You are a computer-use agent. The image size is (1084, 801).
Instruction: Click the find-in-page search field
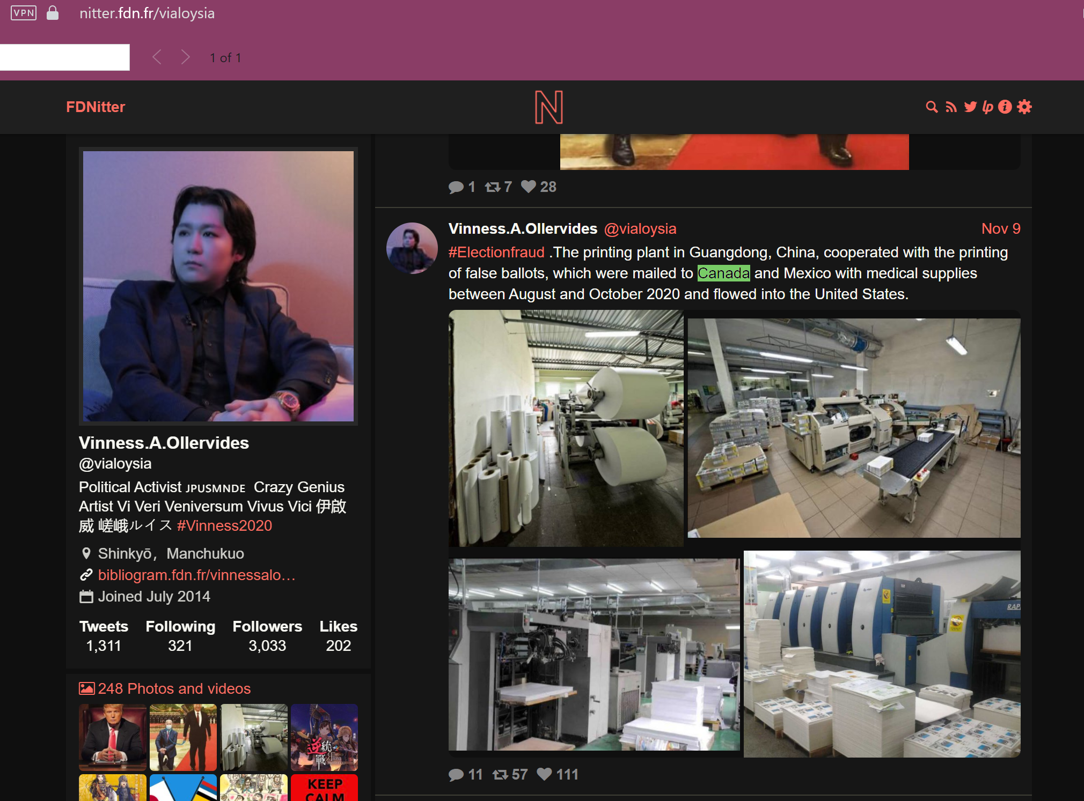[x=64, y=57]
